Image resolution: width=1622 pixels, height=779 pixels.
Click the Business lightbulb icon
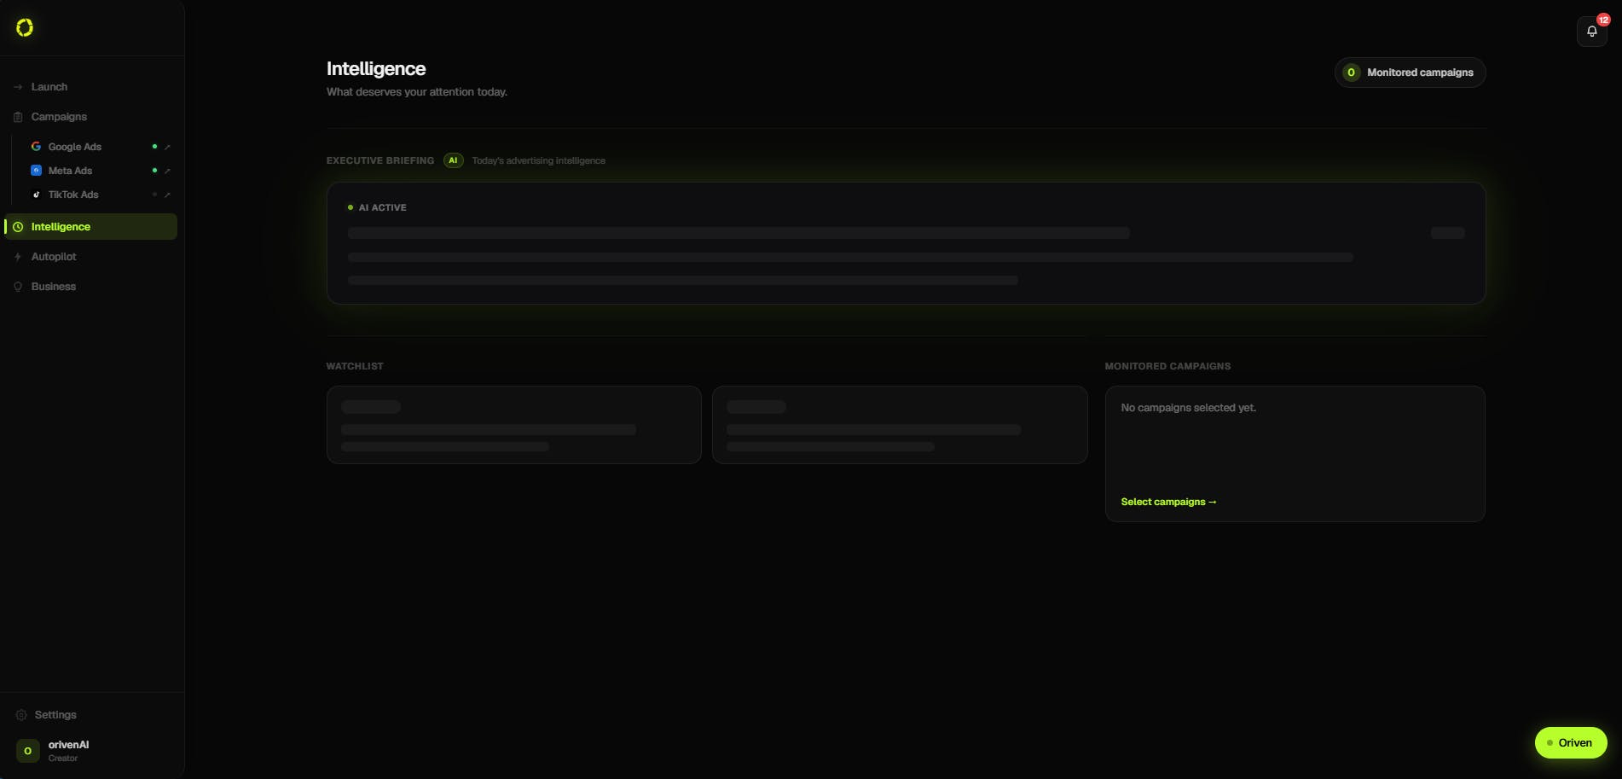[x=18, y=287]
